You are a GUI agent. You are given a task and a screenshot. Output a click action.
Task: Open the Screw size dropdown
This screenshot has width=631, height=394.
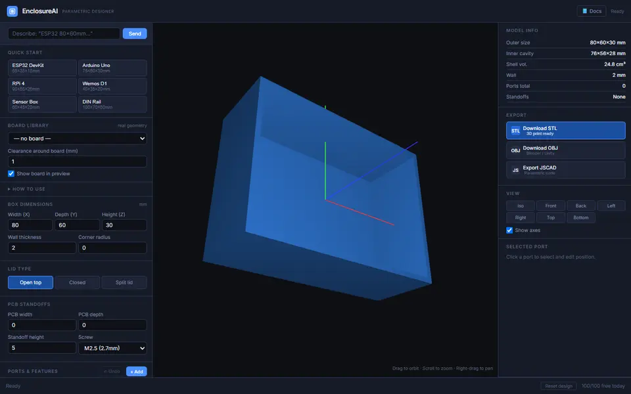pyautogui.click(x=112, y=348)
